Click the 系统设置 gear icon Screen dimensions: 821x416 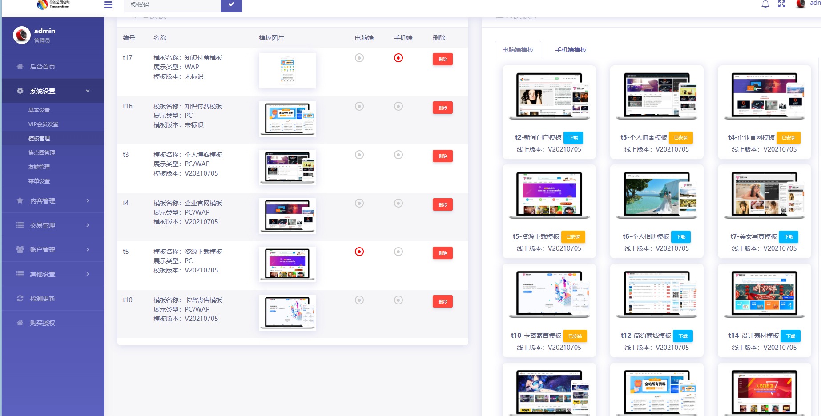(x=20, y=91)
